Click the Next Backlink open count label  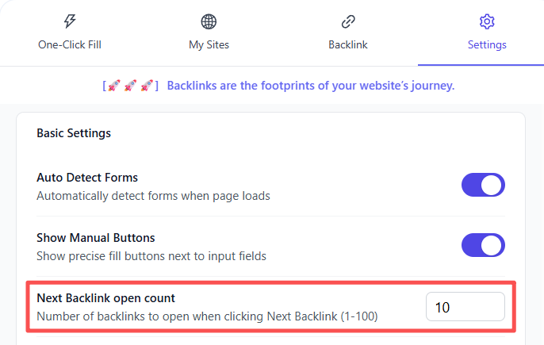point(105,298)
